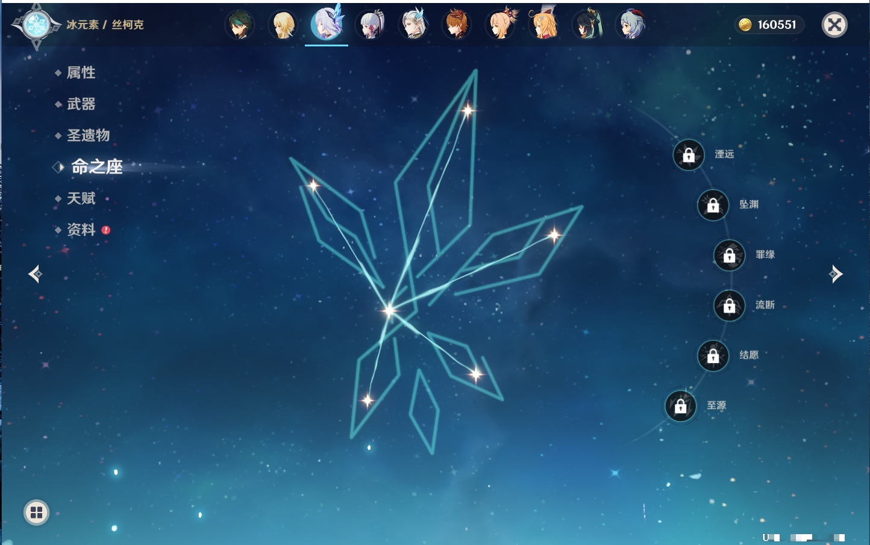Click the locked 湮远 constellation icon

click(689, 155)
